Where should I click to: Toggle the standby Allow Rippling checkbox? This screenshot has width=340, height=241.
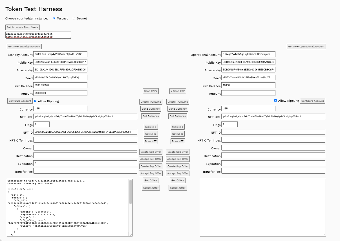35,101
